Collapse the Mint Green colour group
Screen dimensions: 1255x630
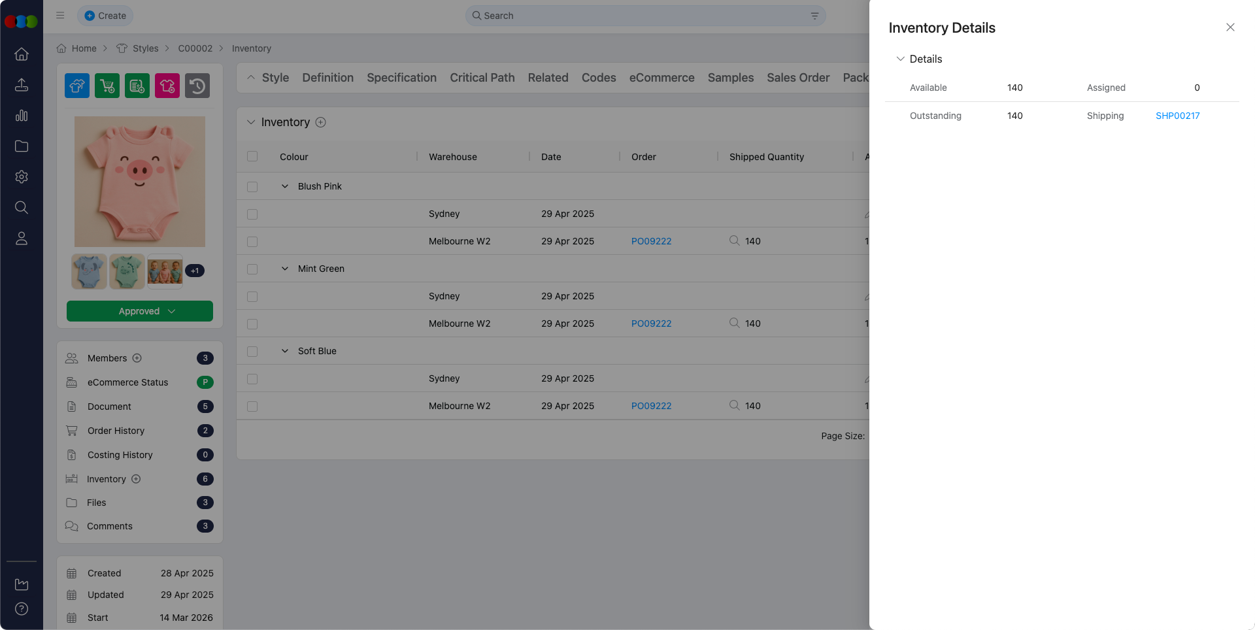(285, 269)
